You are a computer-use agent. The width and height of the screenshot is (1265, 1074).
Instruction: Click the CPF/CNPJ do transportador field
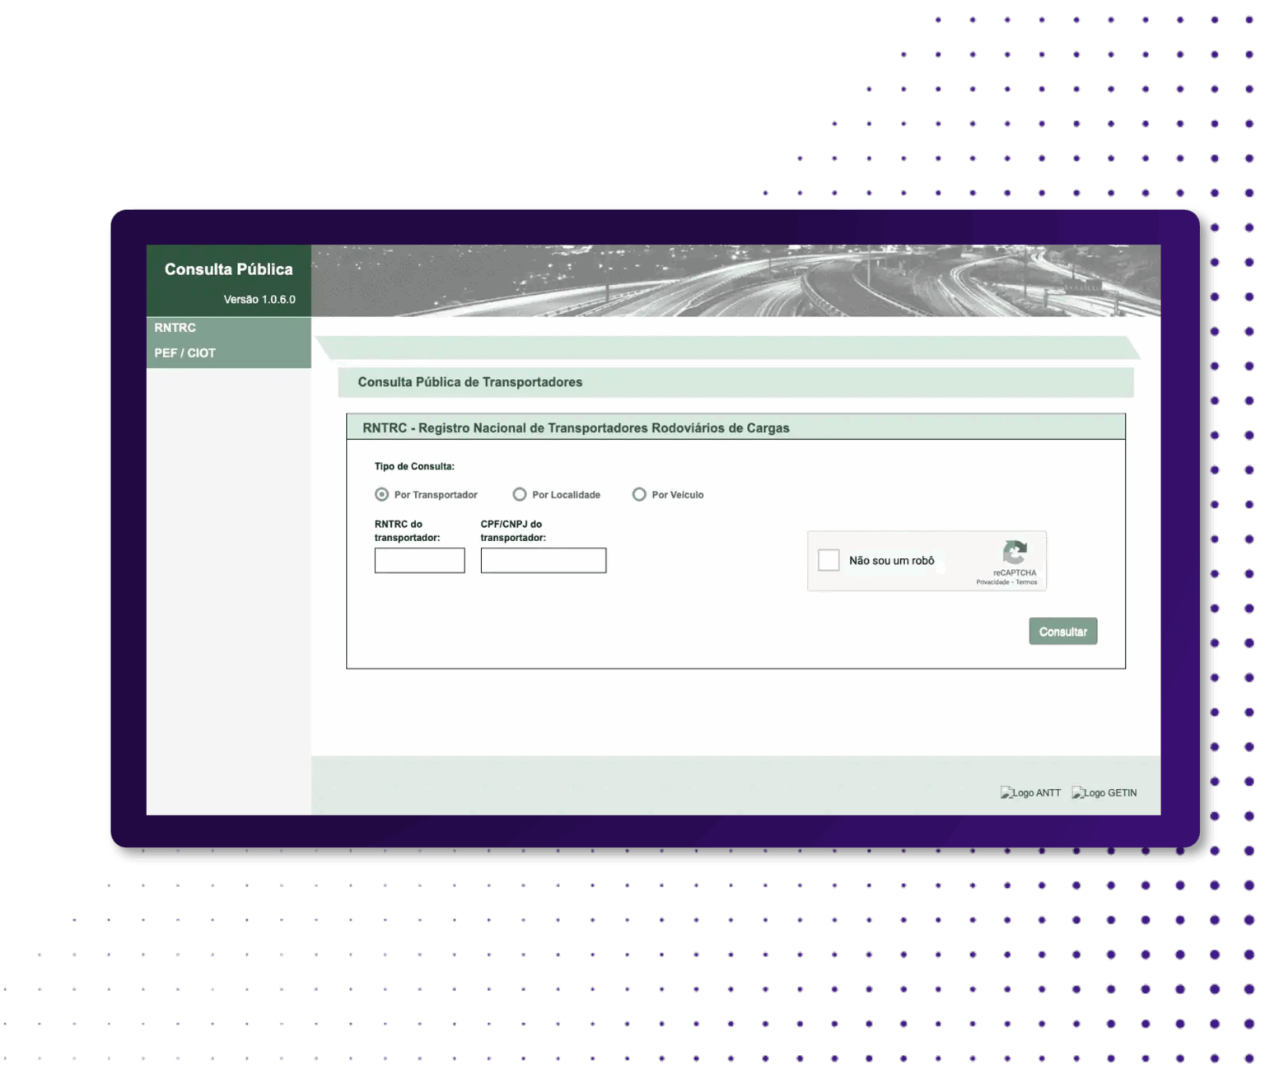pyautogui.click(x=543, y=561)
